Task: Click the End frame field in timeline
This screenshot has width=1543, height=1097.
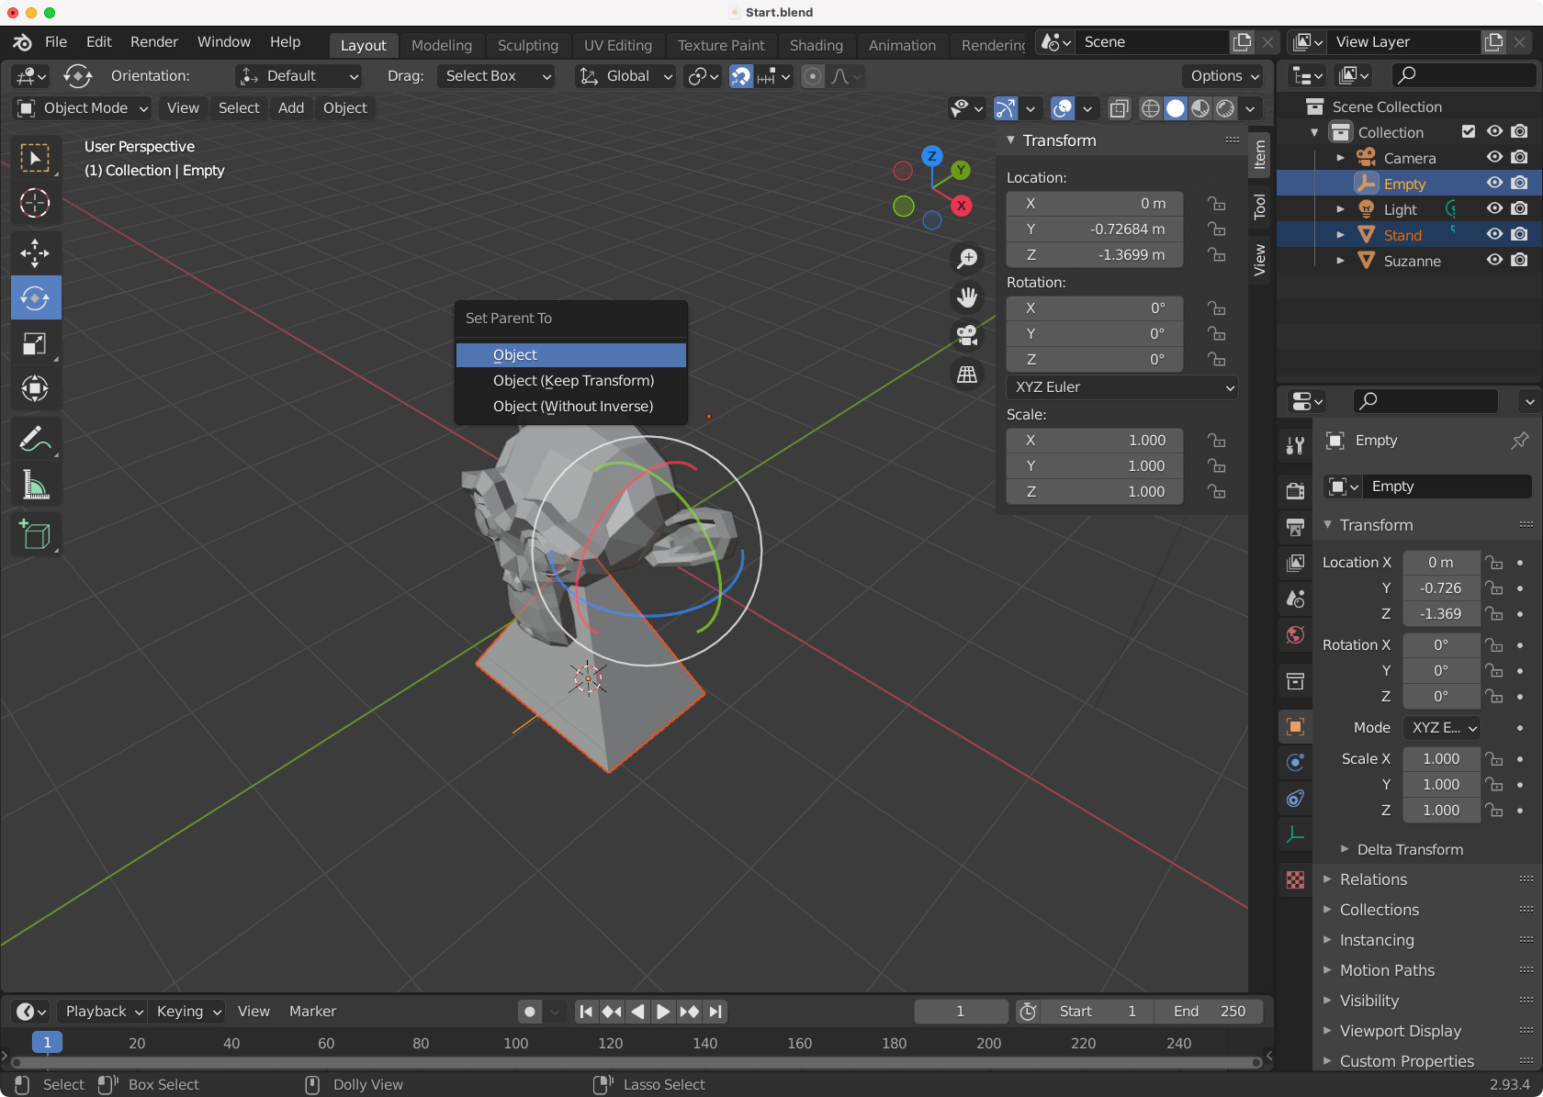Action: (x=1209, y=1012)
